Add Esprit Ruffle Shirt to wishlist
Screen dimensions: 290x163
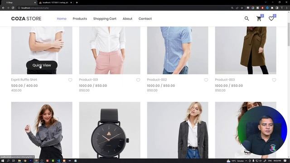pyautogui.click(x=70, y=80)
